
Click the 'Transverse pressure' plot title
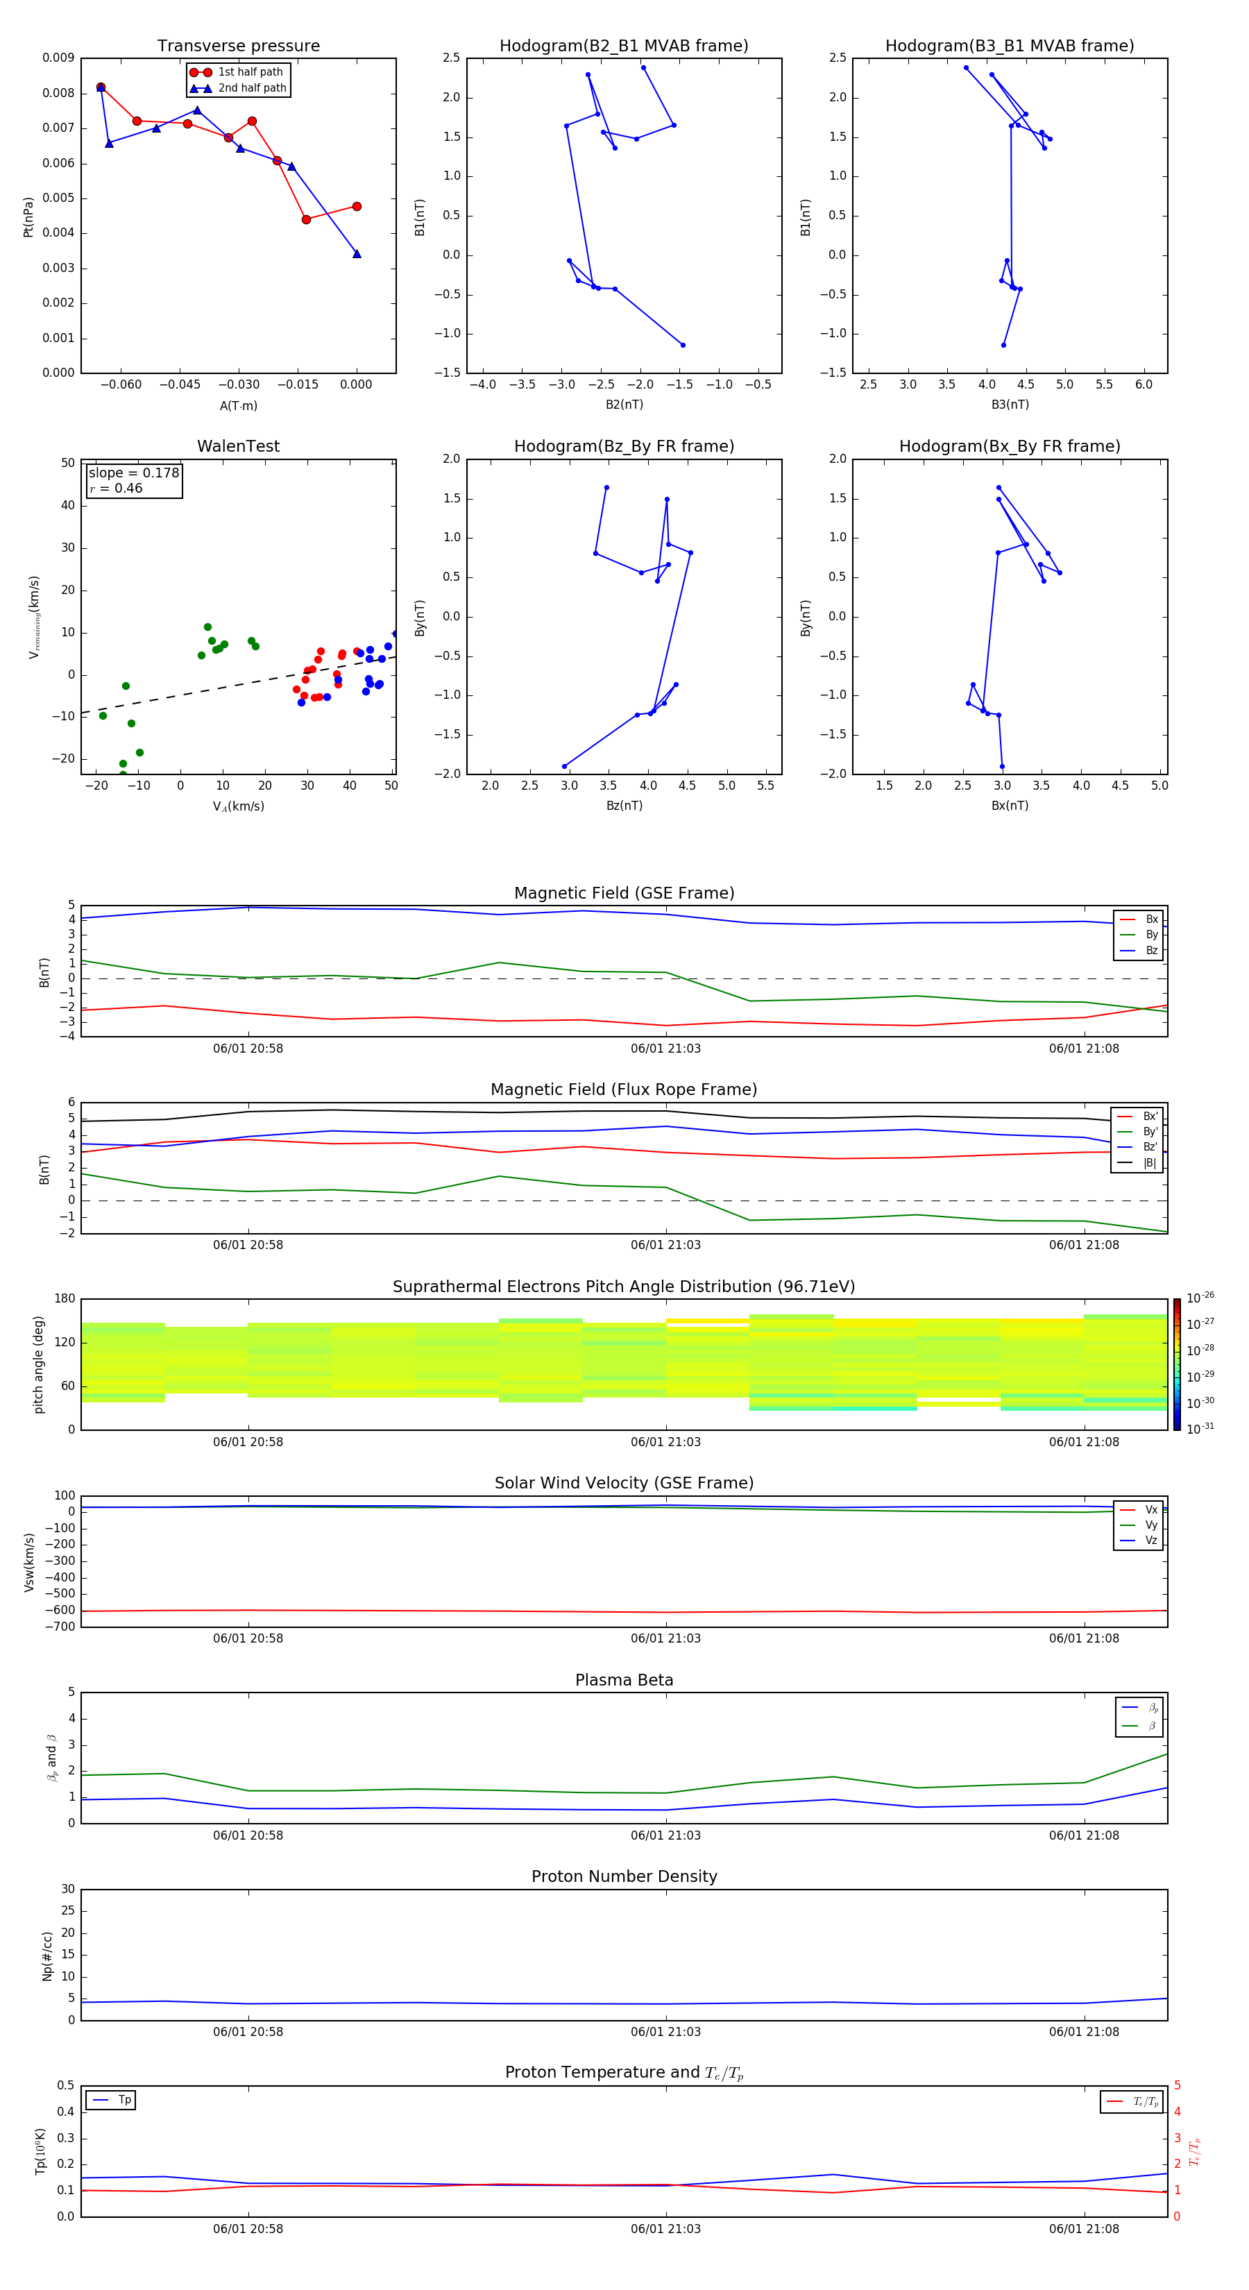click(x=238, y=45)
